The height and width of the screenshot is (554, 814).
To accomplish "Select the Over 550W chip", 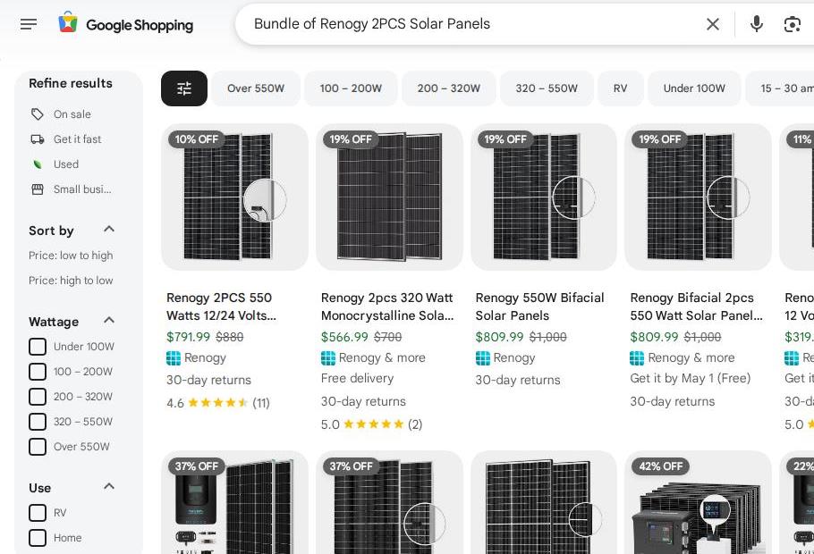I will tap(256, 88).
